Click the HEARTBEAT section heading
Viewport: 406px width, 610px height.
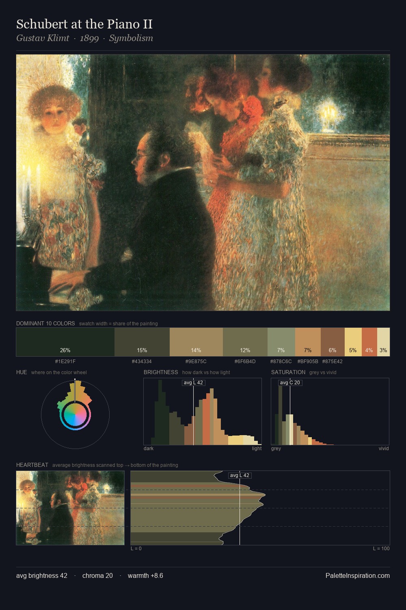tap(32, 465)
